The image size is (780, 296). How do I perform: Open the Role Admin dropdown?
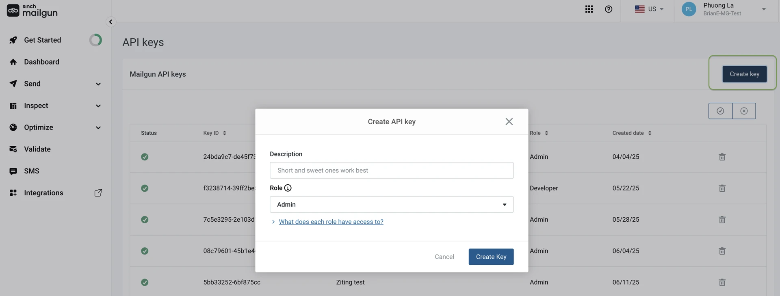392,204
